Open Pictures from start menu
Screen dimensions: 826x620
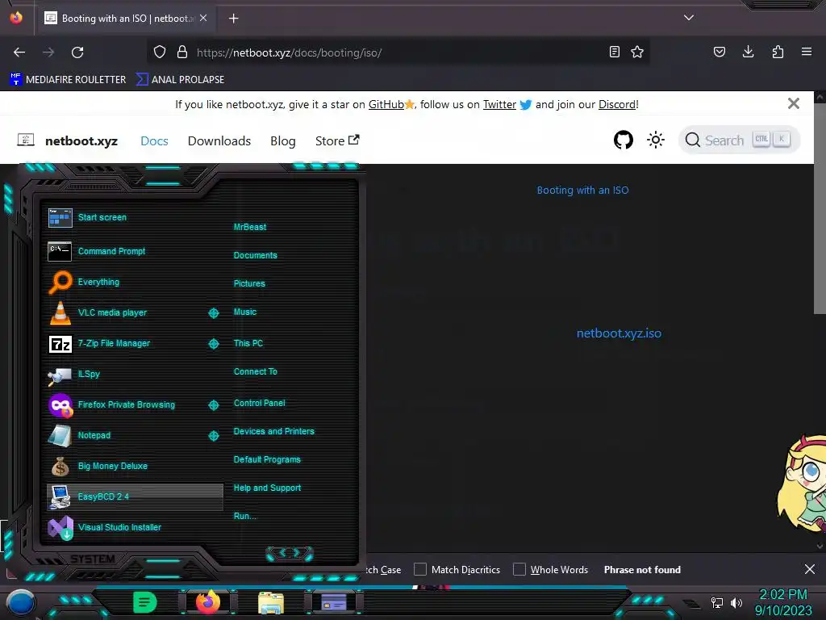tap(249, 283)
